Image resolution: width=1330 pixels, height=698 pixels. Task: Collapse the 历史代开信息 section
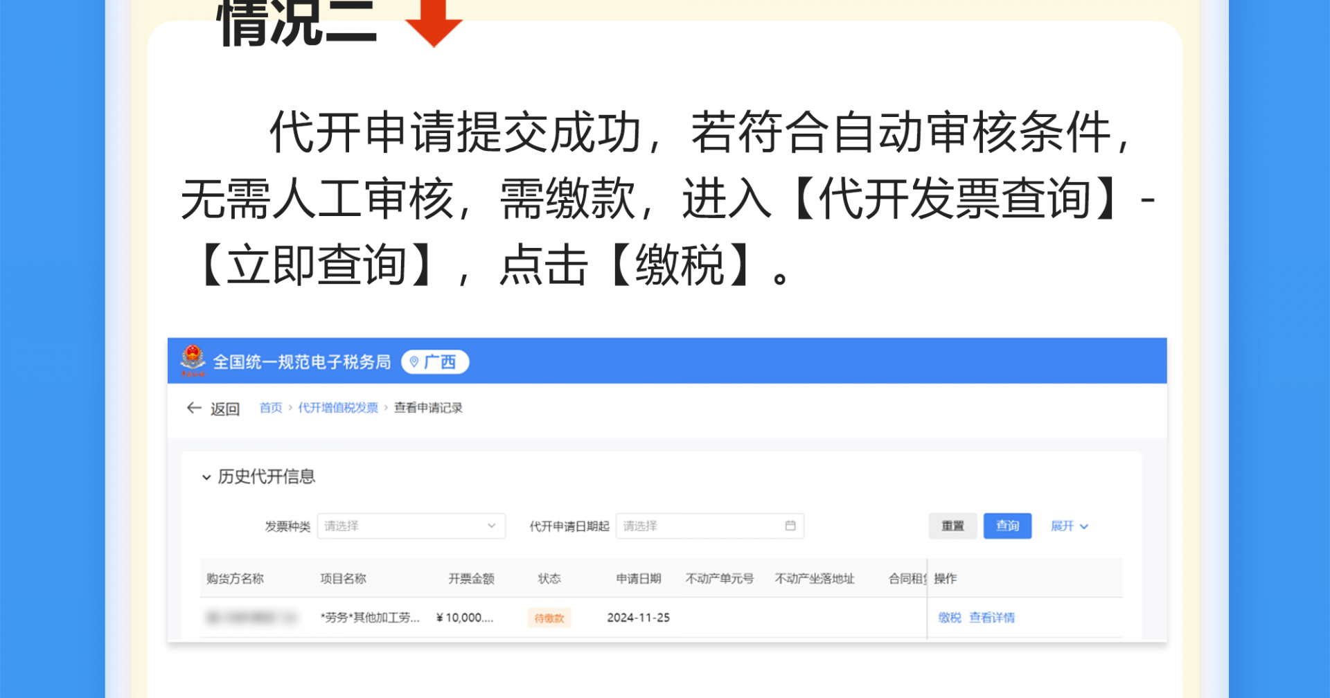point(206,477)
